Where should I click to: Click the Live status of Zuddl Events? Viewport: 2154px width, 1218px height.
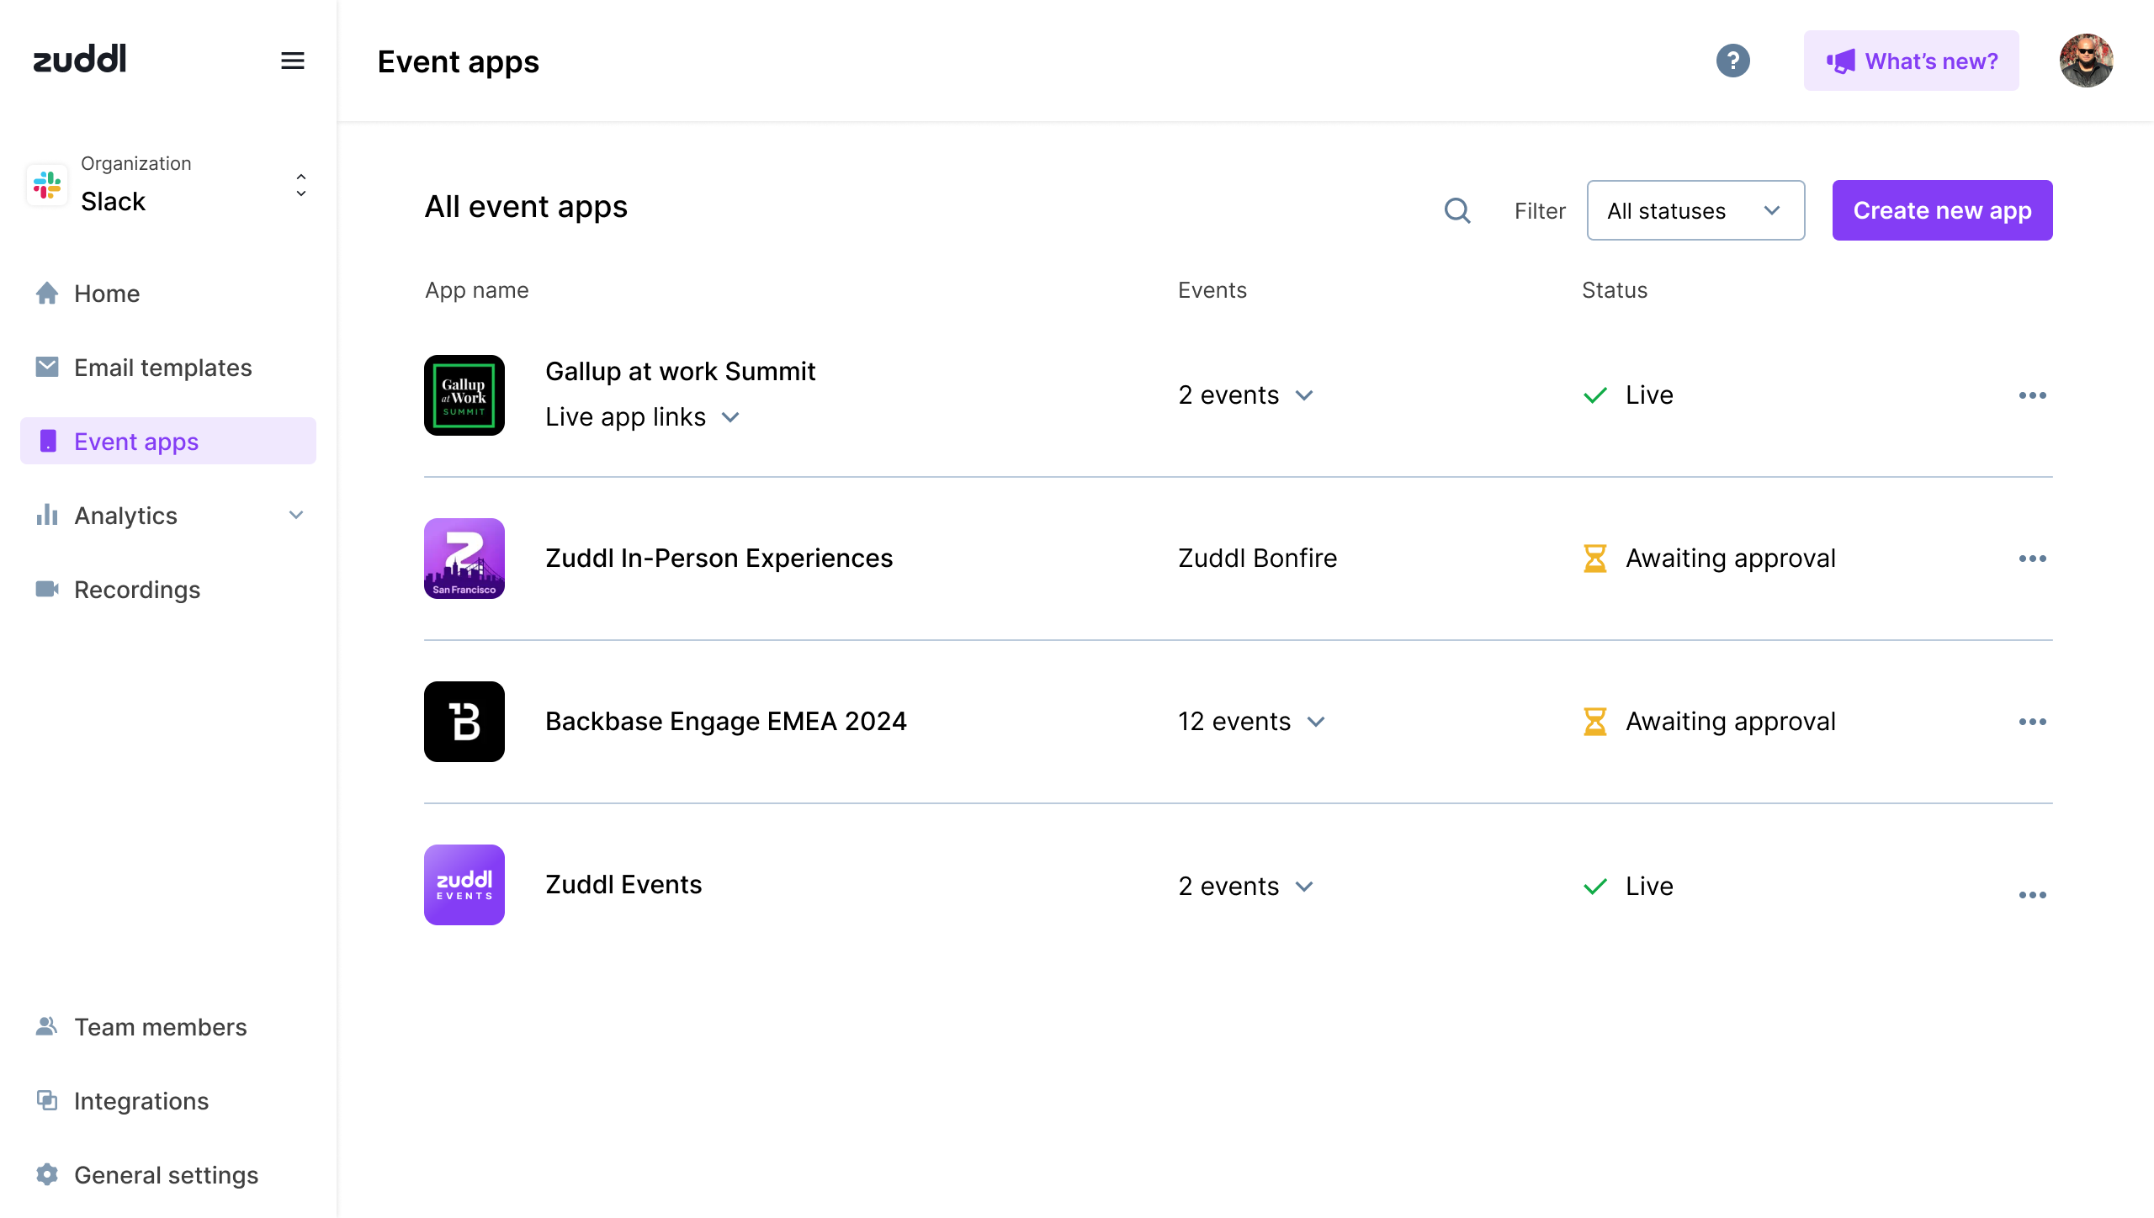(1649, 886)
